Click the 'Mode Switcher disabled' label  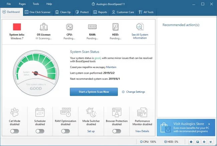pyautogui.click(x=91, y=123)
